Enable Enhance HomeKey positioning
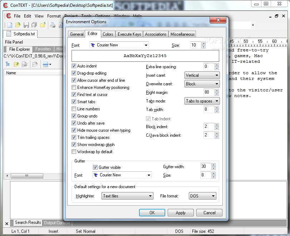The image size is (290, 236). point(74,87)
